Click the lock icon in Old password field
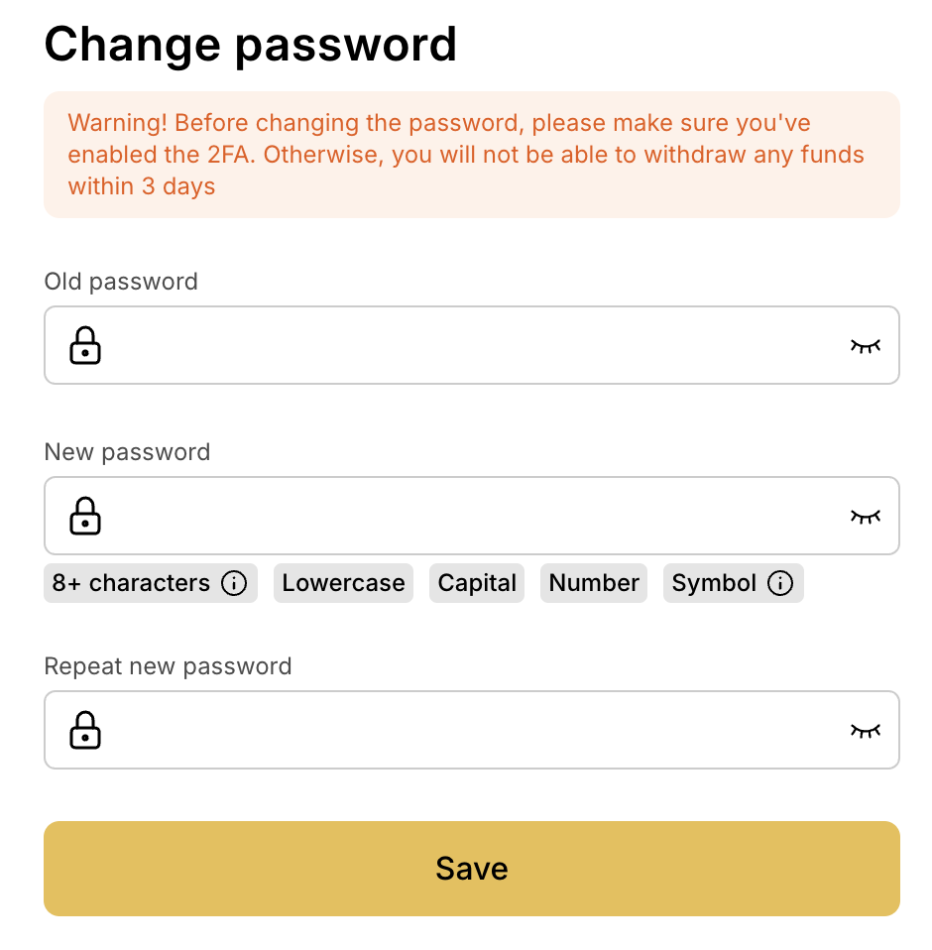The height and width of the screenshot is (950, 932). [85, 345]
